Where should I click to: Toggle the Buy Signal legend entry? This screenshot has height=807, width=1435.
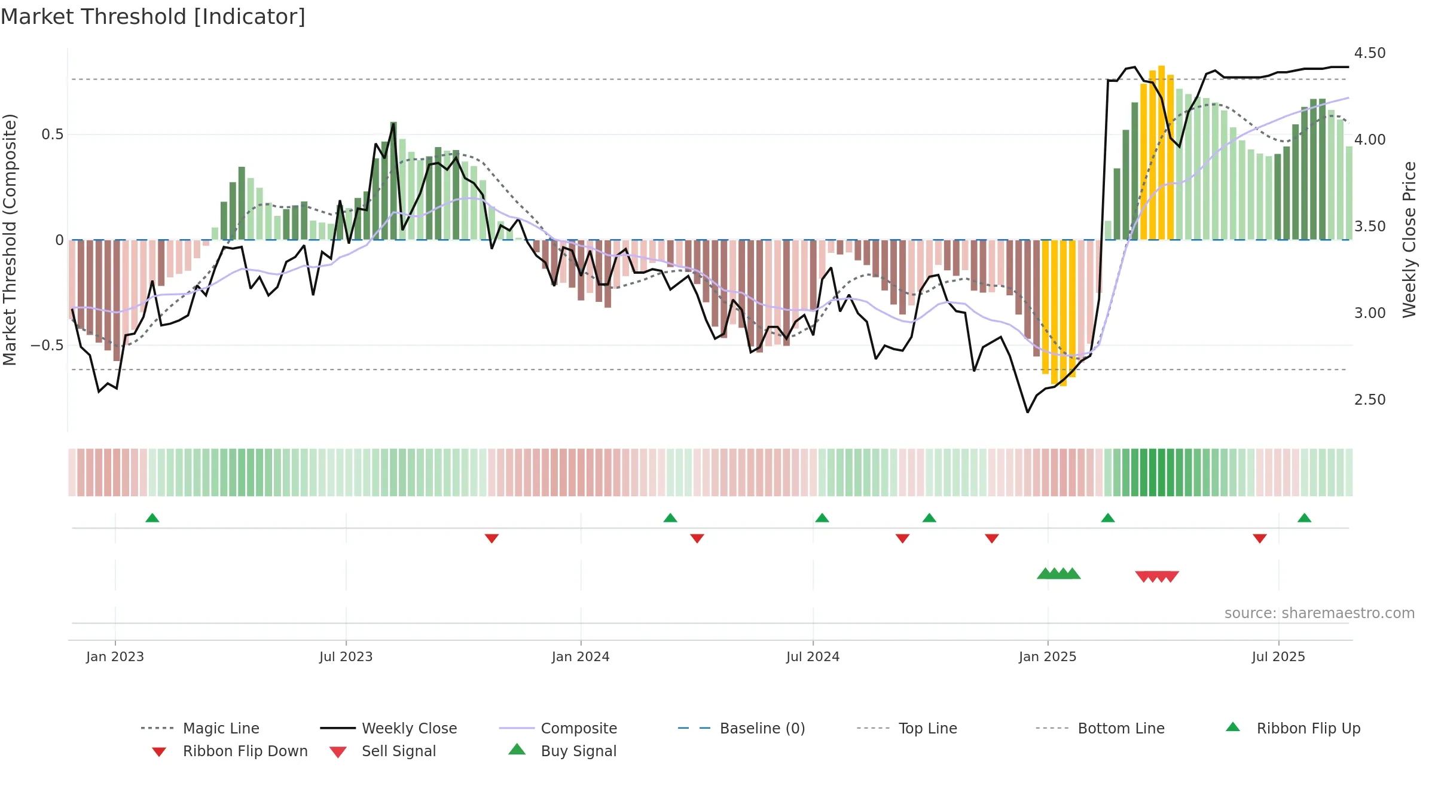point(562,751)
